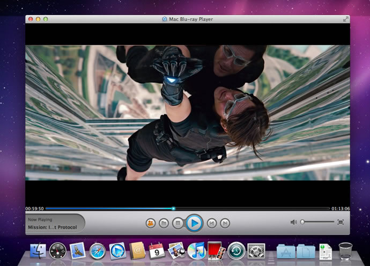Open the orange share button
Viewport: 370px width, 266px height.
point(150,223)
